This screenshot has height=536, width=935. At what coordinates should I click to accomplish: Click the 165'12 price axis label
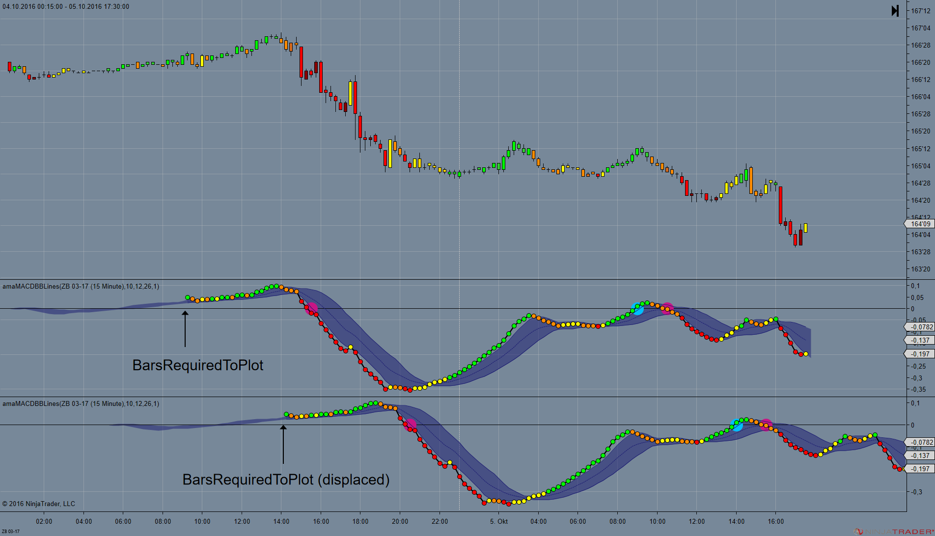(921, 149)
